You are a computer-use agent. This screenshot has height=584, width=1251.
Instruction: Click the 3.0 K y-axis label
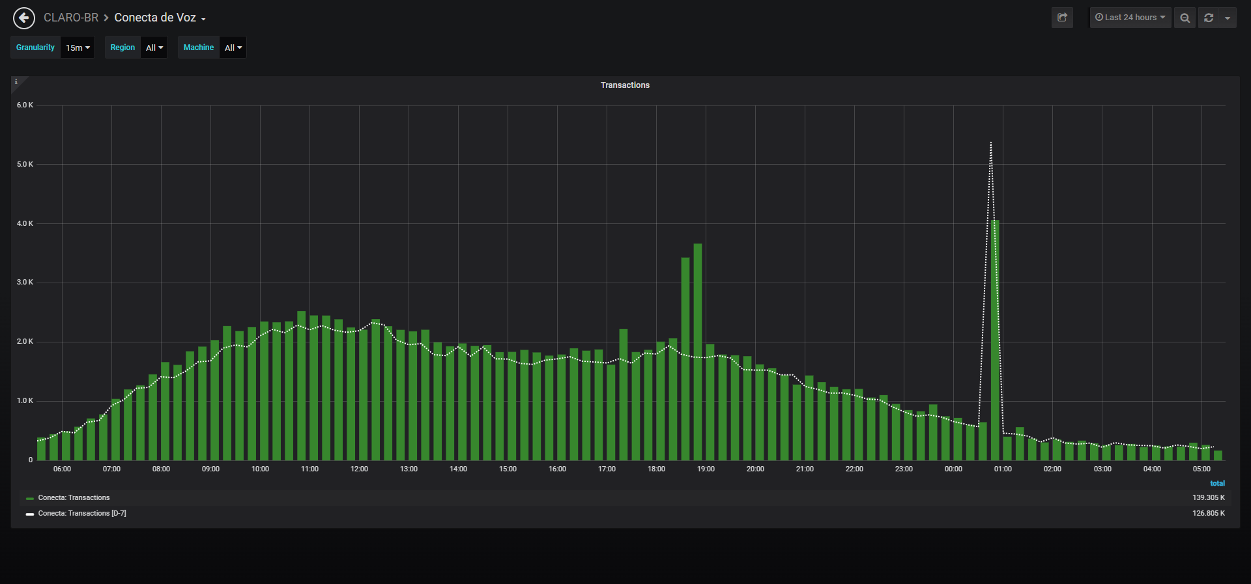25,282
